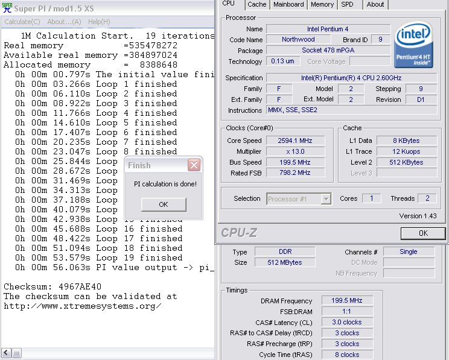
Task: Click the FSB:DRAM value 1:1
Action: point(348,311)
